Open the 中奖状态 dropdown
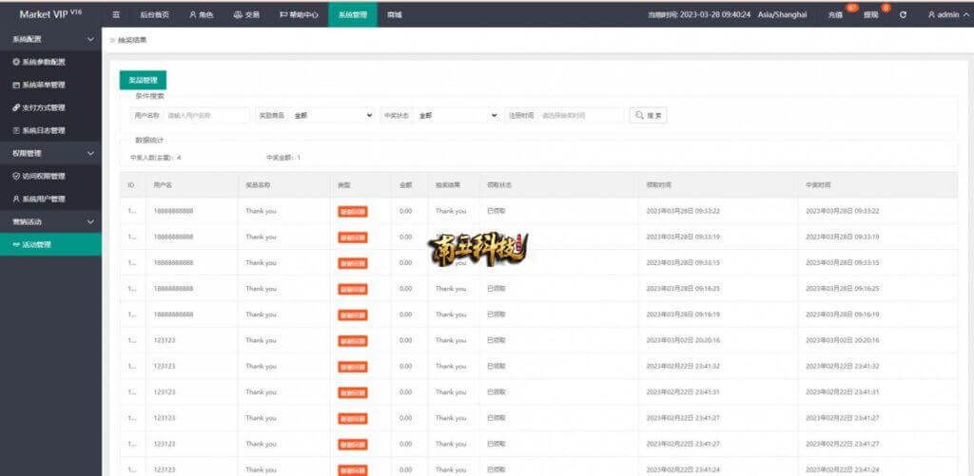974x476 pixels. (458, 115)
